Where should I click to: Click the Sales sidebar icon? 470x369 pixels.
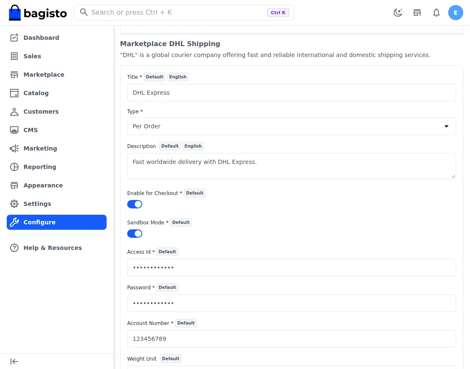point(14,56)
